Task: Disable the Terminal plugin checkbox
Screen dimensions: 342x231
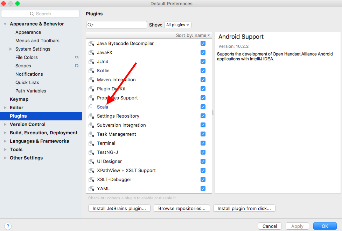Action: click(203, 143)
